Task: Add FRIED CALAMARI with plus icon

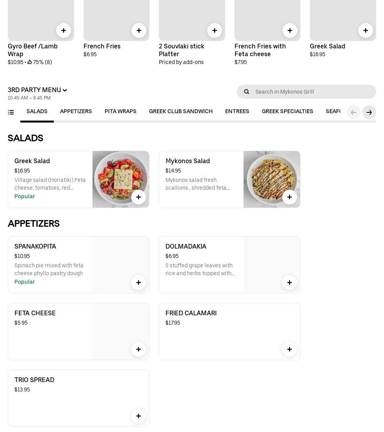Action: [290, 349]
